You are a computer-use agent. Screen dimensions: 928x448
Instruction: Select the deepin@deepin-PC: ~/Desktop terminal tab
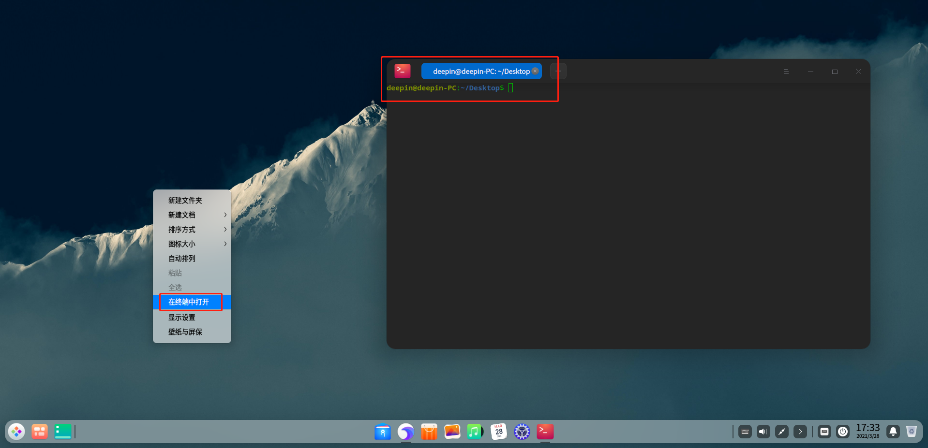pos(481,71)
